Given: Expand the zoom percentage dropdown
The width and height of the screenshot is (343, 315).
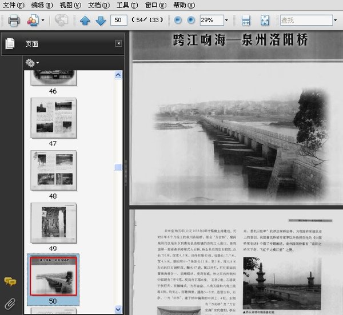Looking at the screenshot, I should [x=226, y=21].
